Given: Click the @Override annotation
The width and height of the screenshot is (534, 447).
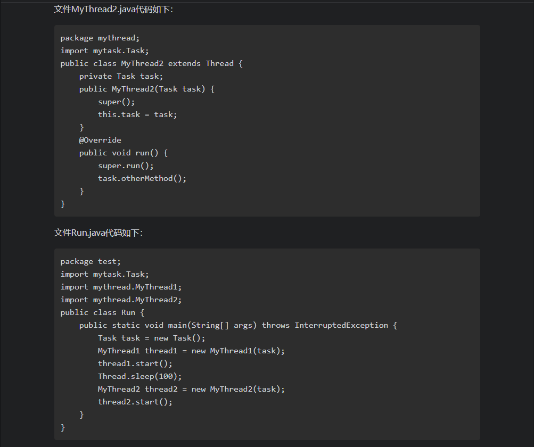Looking at the screenshot, I should point(100,140).
